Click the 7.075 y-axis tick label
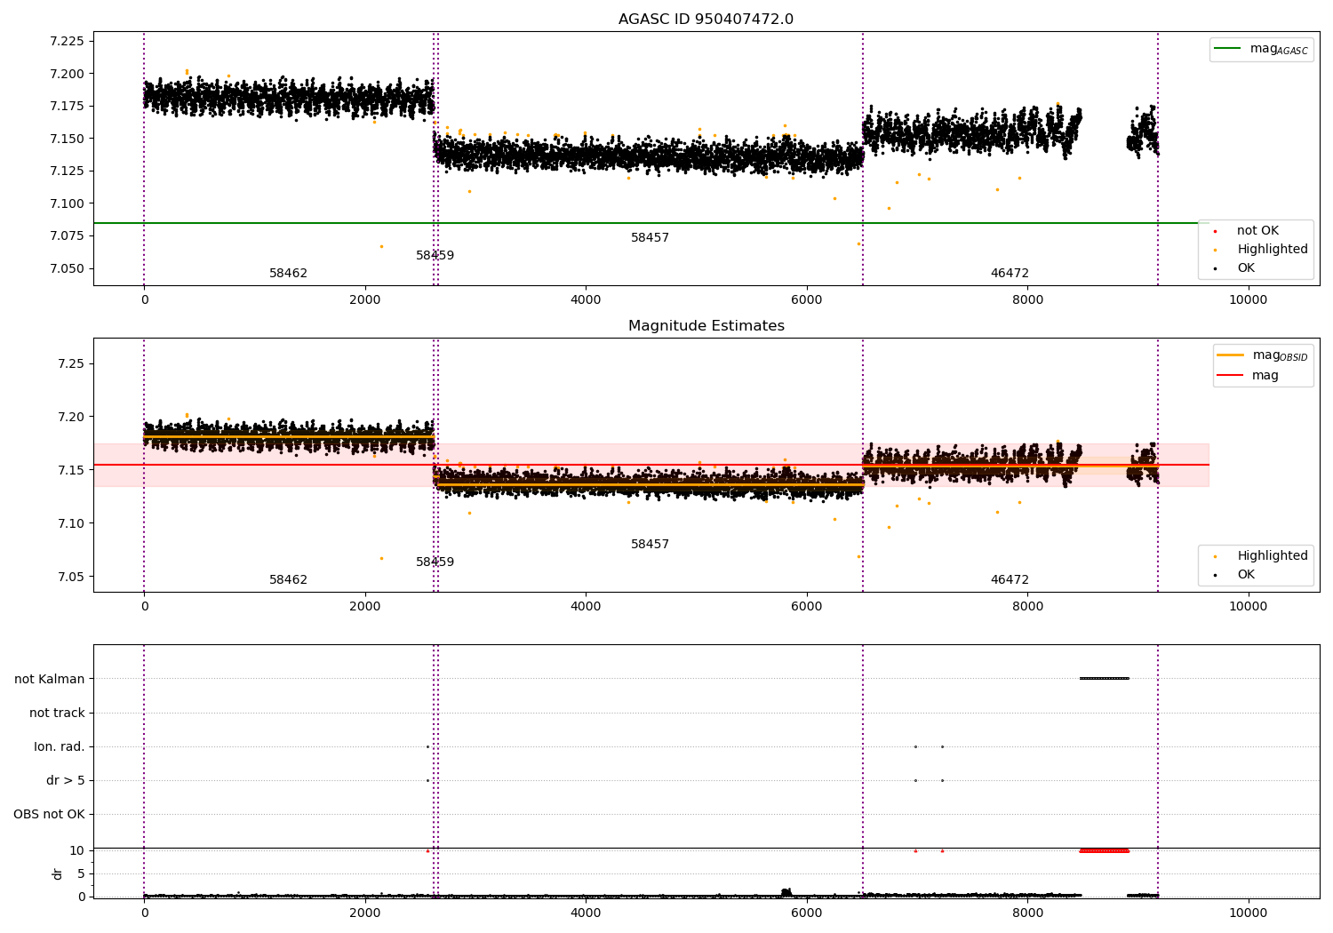Image resolution: width=1333 pixels, height=933 pixels. coord(67,236)
